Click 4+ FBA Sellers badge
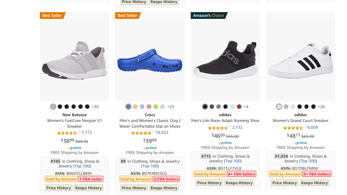The image size is (347, 195). (x=242, y=174)
